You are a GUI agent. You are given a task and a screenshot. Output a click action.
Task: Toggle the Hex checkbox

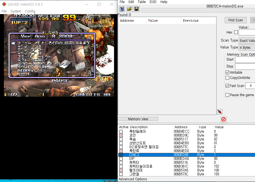point(236,32)
